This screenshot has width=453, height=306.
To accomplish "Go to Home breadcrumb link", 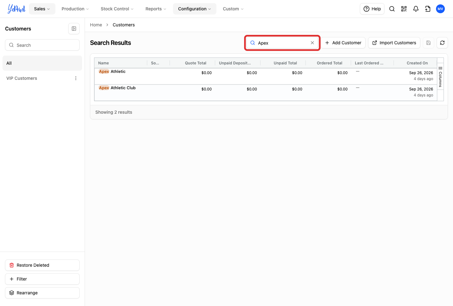I will [96, 25].
